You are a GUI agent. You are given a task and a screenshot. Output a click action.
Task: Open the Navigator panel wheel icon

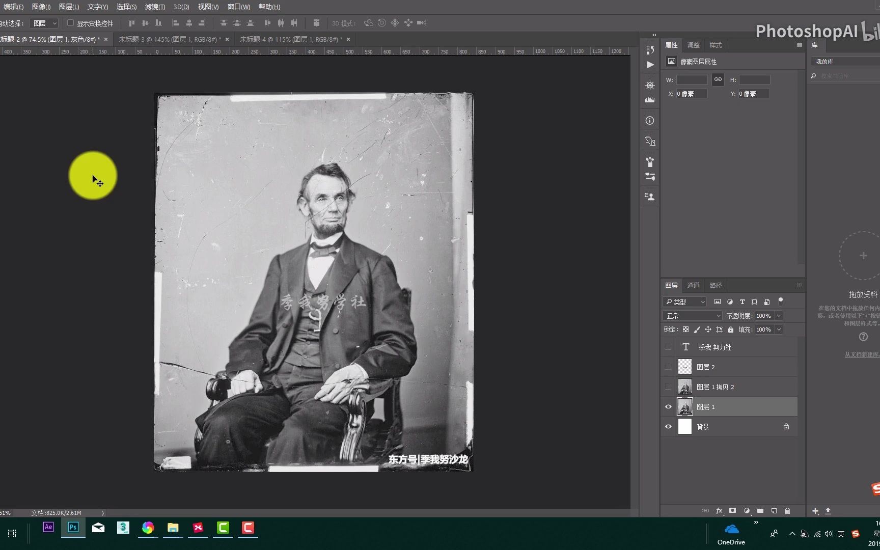click(650, 85)
